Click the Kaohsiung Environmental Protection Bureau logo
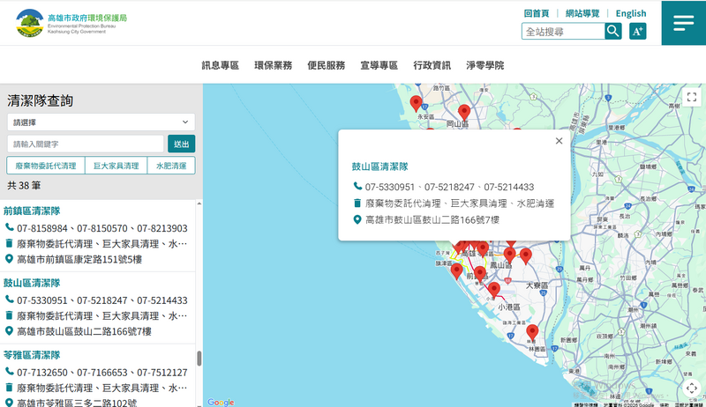The width and height of the screenshot is (706, 407). coord(72,23)
